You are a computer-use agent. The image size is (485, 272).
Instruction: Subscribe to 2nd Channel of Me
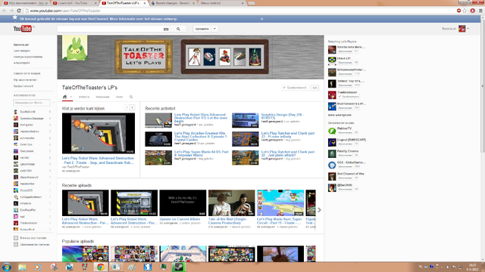coord(345,178)
